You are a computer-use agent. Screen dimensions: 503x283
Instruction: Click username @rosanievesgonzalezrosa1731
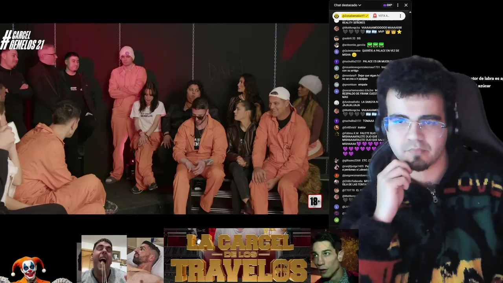tap(361, 67)
